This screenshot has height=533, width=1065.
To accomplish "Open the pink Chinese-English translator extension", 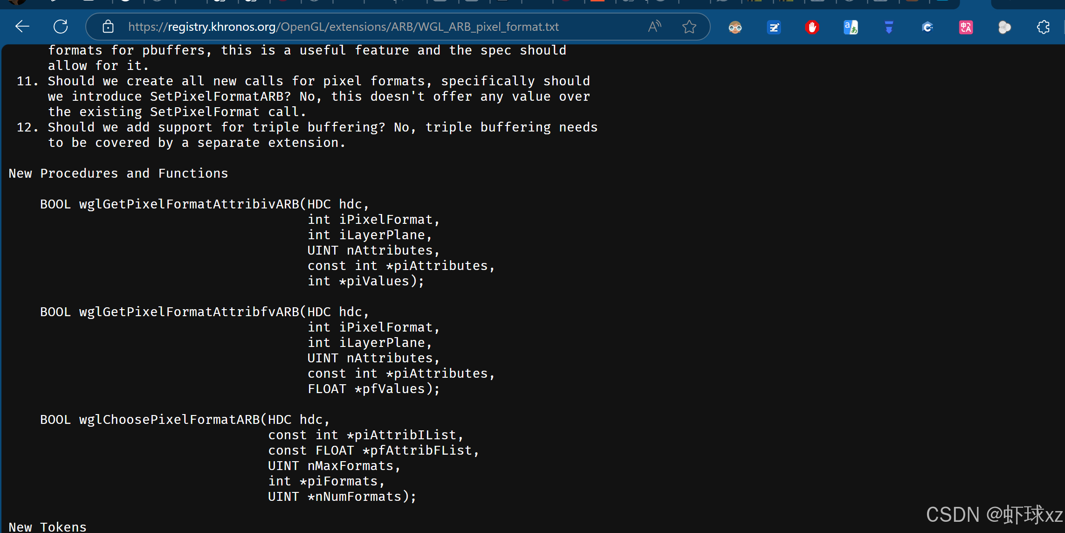I will click(966, 28).
